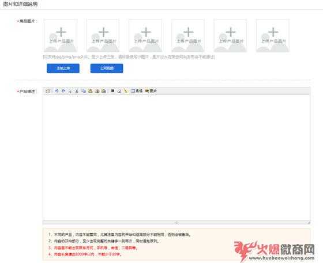
Task: Click the 图片和详细说明 section heading tab
Action: coord(20,4)
